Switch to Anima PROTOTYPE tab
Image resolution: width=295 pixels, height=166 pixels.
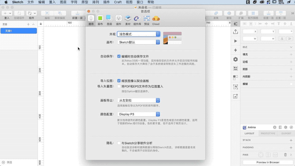click(268, 133)
